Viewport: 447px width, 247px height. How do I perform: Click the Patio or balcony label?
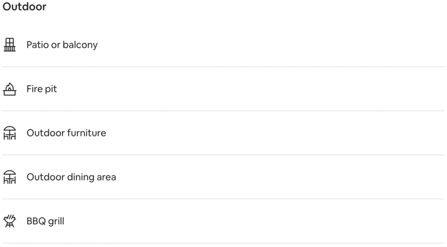(62, 45)
